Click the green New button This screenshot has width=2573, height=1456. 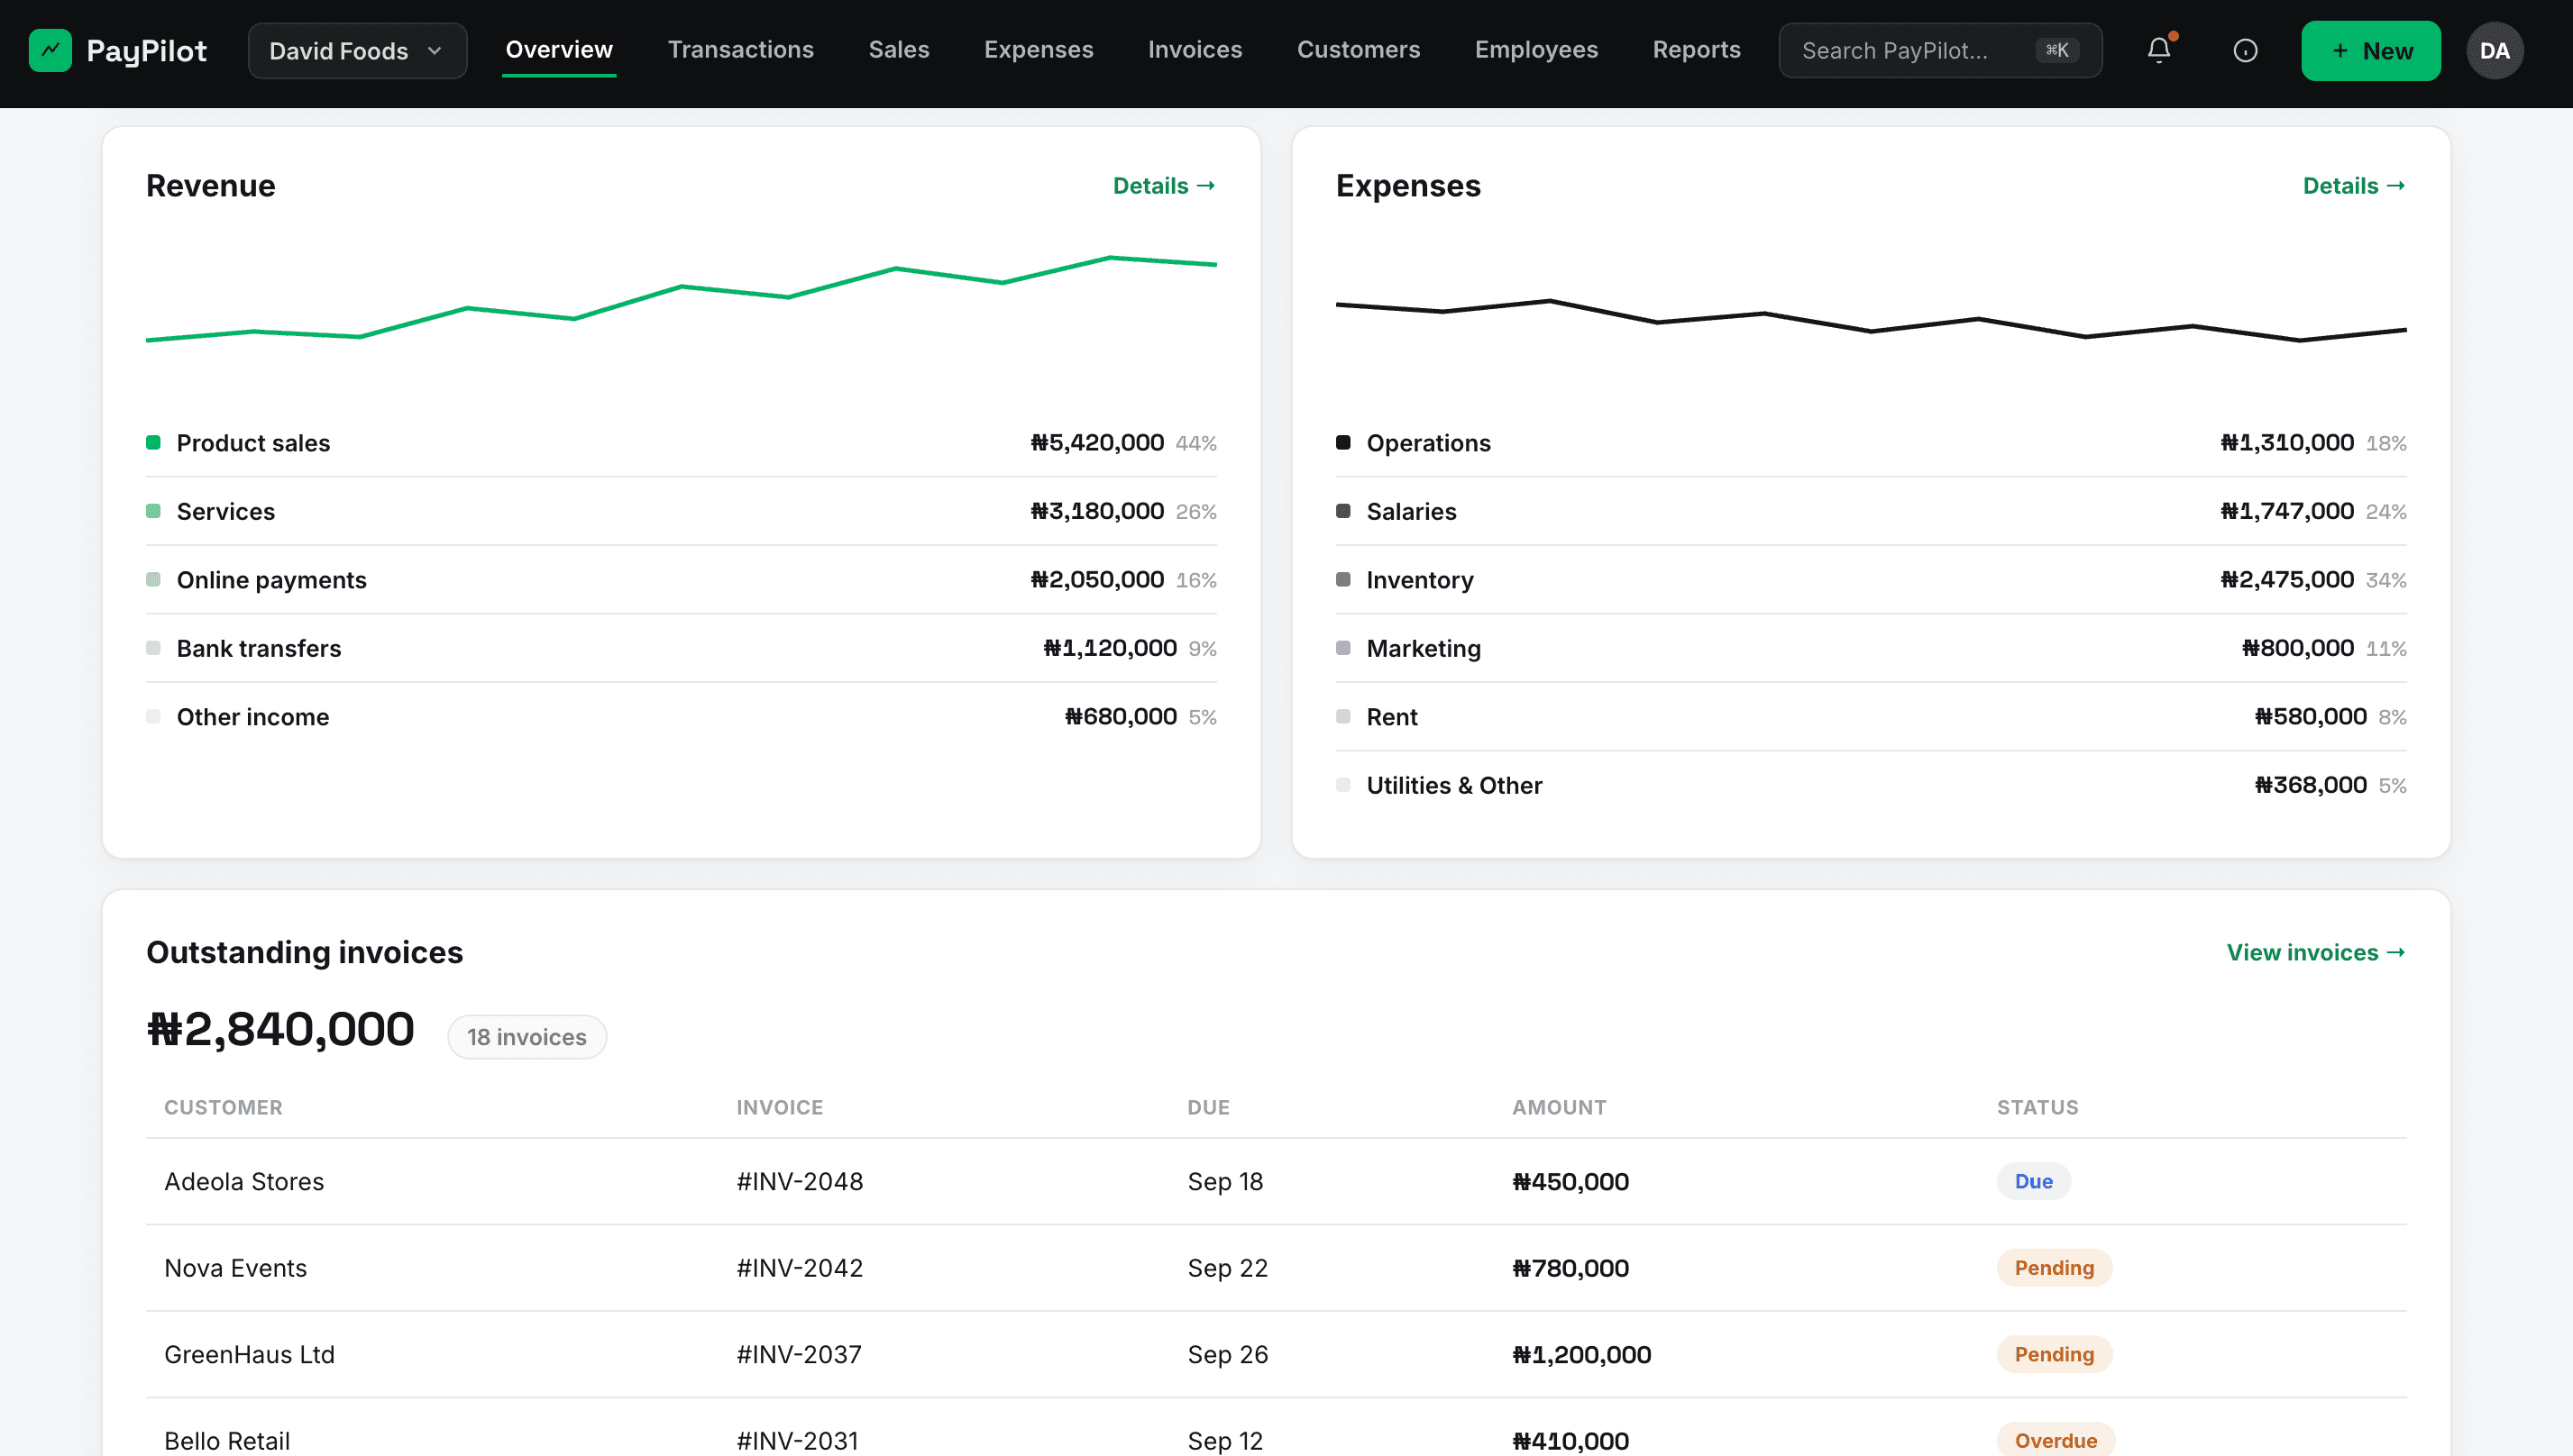[2370, 50]
